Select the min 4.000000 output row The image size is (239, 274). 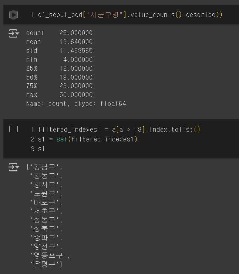pos(59,60)
